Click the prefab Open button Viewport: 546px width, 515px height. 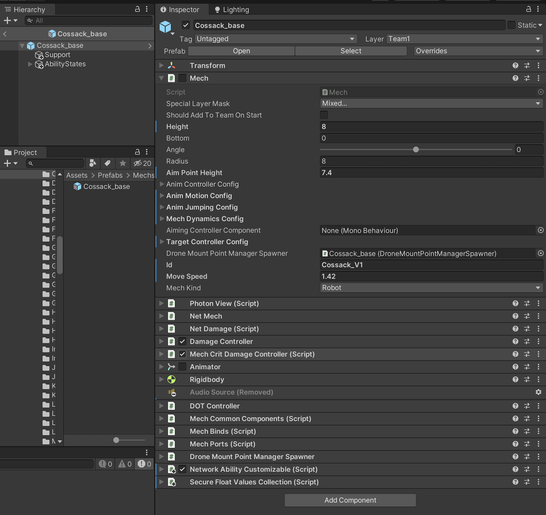click(x=241, y=51)
